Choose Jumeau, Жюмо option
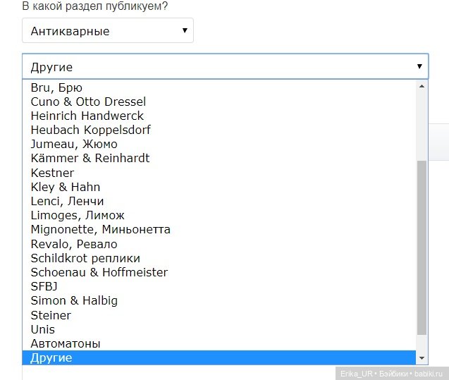This screenshot has height=380, width=449. tap(74, 144)
